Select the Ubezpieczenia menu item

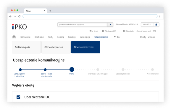101,37
